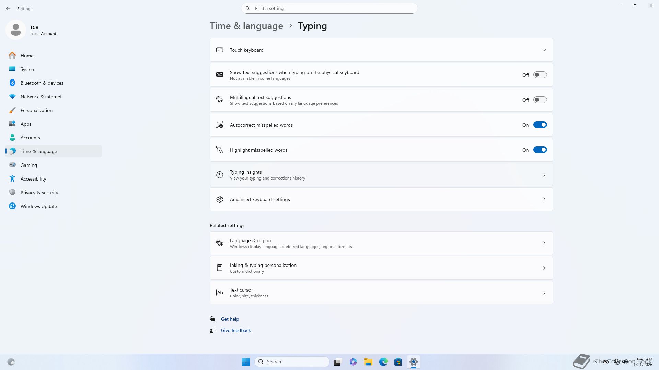Click the Get help link
Screen dimensions: 659x370
[230, 319]
